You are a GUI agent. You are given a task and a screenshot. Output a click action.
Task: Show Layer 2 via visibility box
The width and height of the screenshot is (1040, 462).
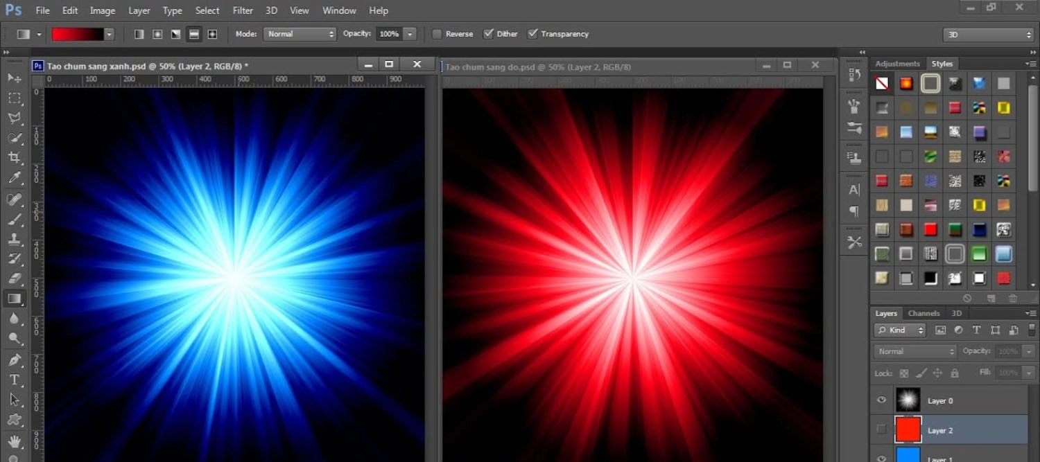tap(881, 430)
